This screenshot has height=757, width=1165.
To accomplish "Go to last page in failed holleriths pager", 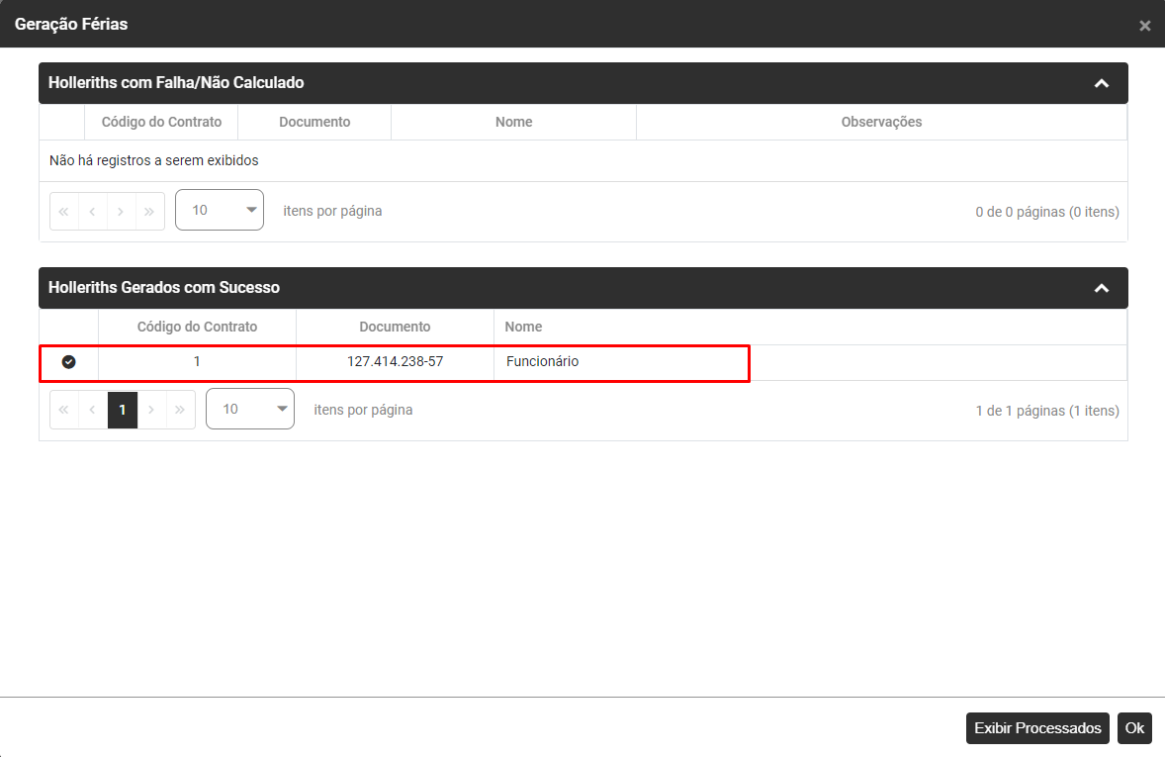I will pos(150,211).
